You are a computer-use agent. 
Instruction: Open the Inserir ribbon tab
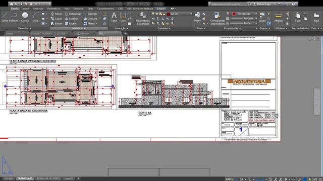coord(26,9)
